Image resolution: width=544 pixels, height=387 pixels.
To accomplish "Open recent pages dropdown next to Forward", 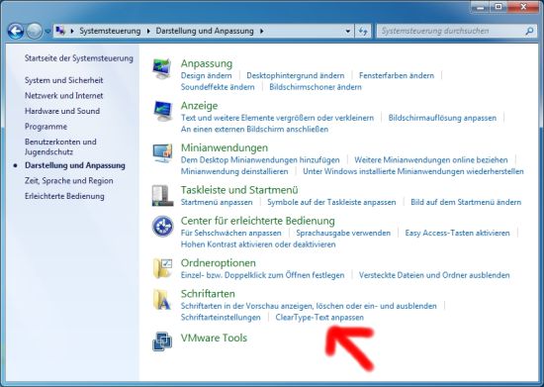I will tap(47, 32).
